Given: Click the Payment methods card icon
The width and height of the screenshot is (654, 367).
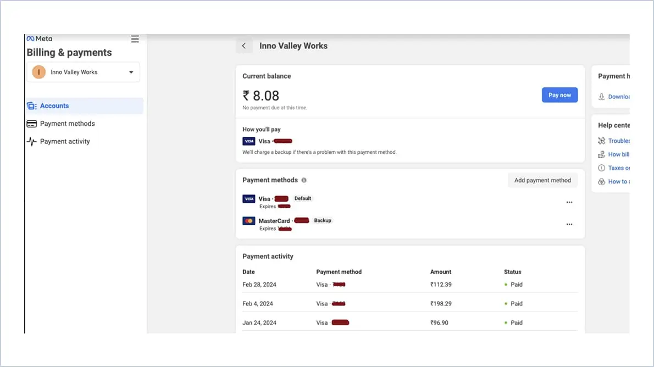Looking at the screenshot, I should pos(32,124).
